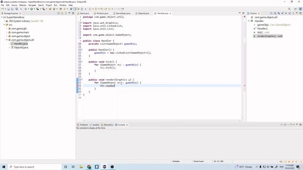Close the Console tab
303x170 pixels.
(127, 125)
